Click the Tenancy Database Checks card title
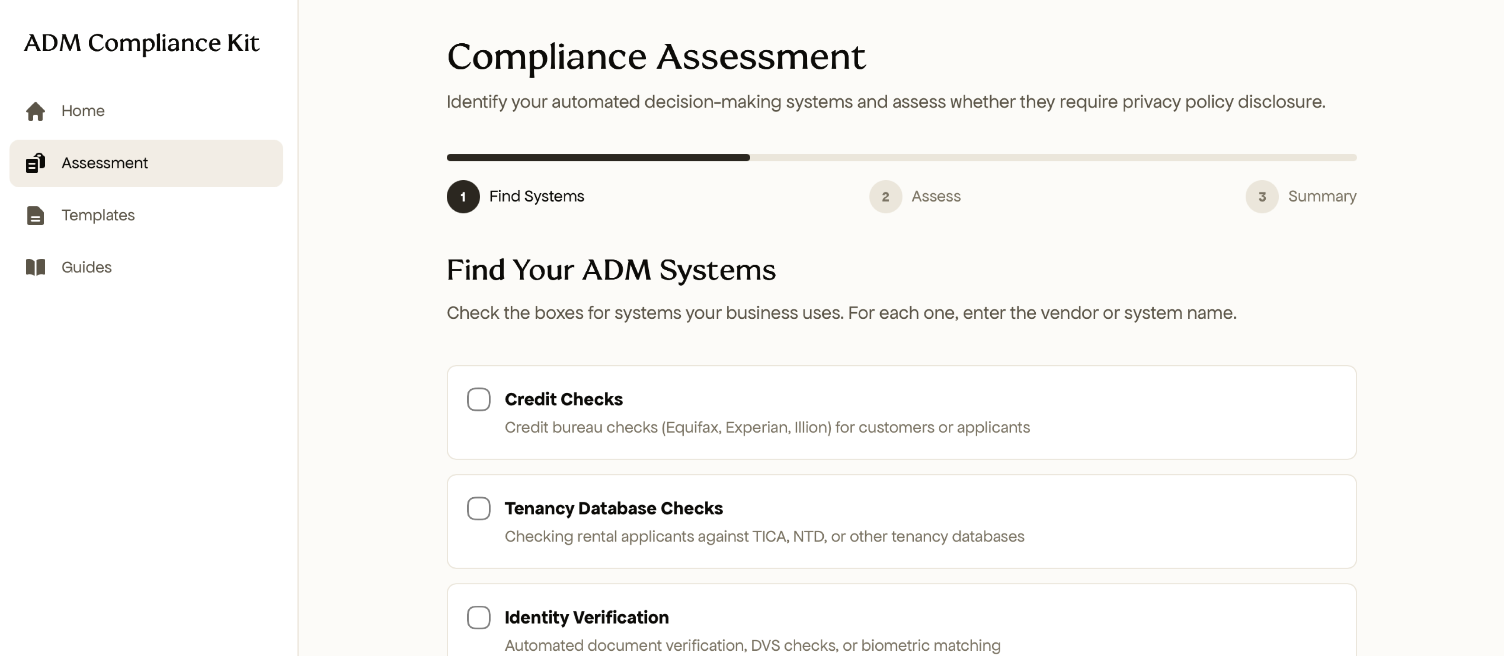The image size is (1504, 656). (x=613, y=509)
